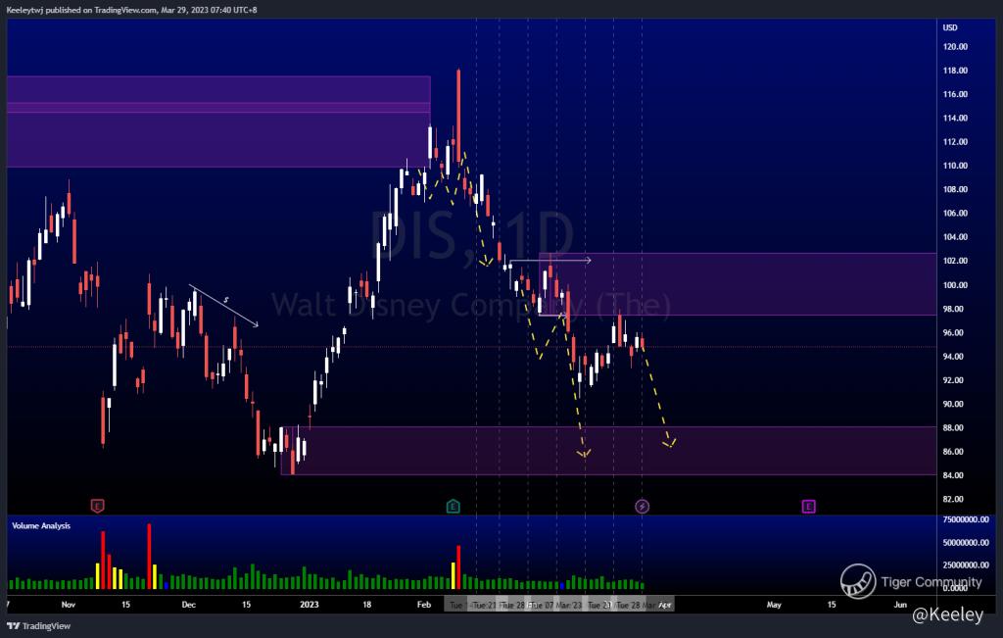Click the 110.00 price axis label
Viewport: 1003px width, 638px height.
(x=955, y=165)
